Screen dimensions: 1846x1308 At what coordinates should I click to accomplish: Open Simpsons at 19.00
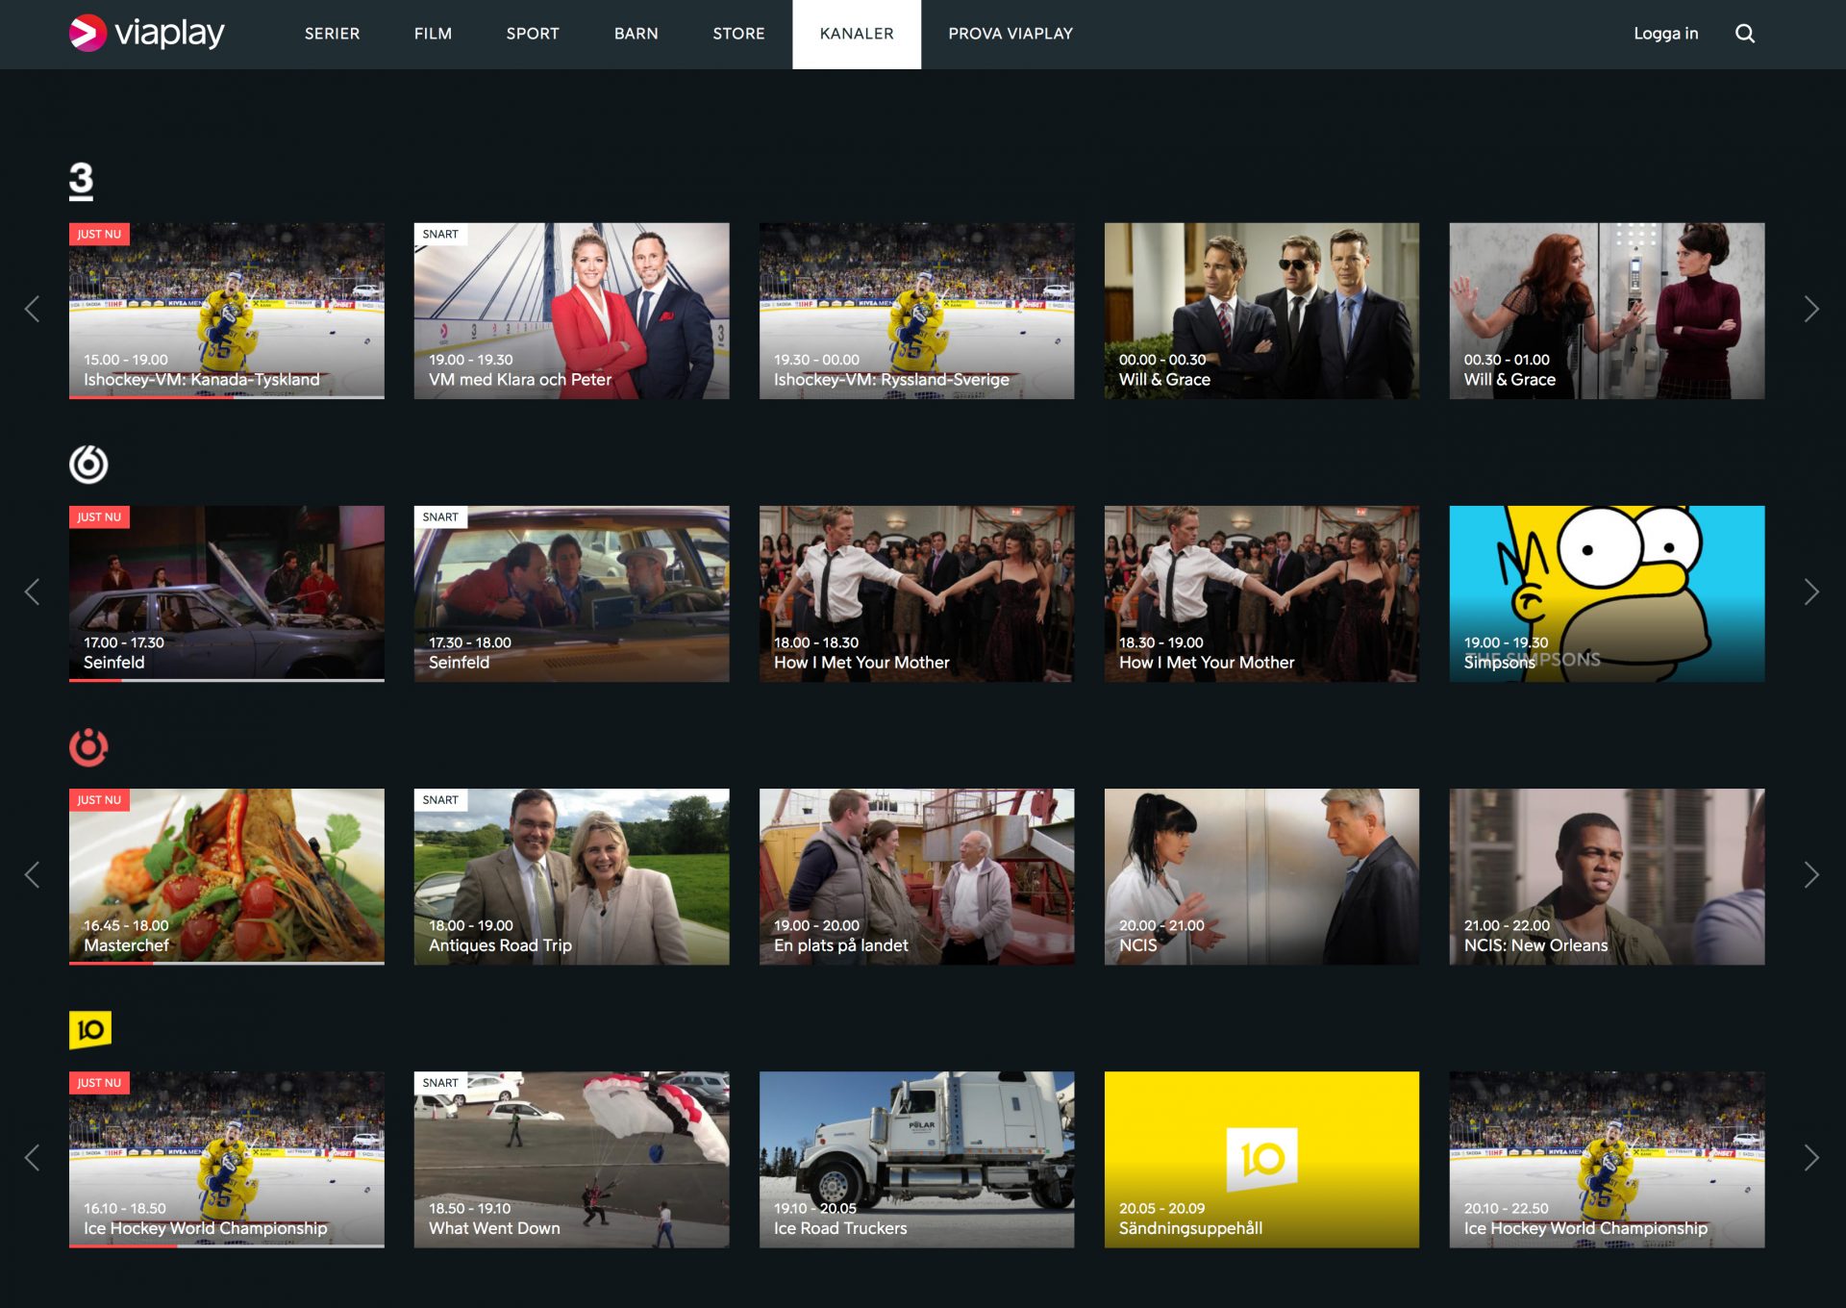[x=1608, y=593]
